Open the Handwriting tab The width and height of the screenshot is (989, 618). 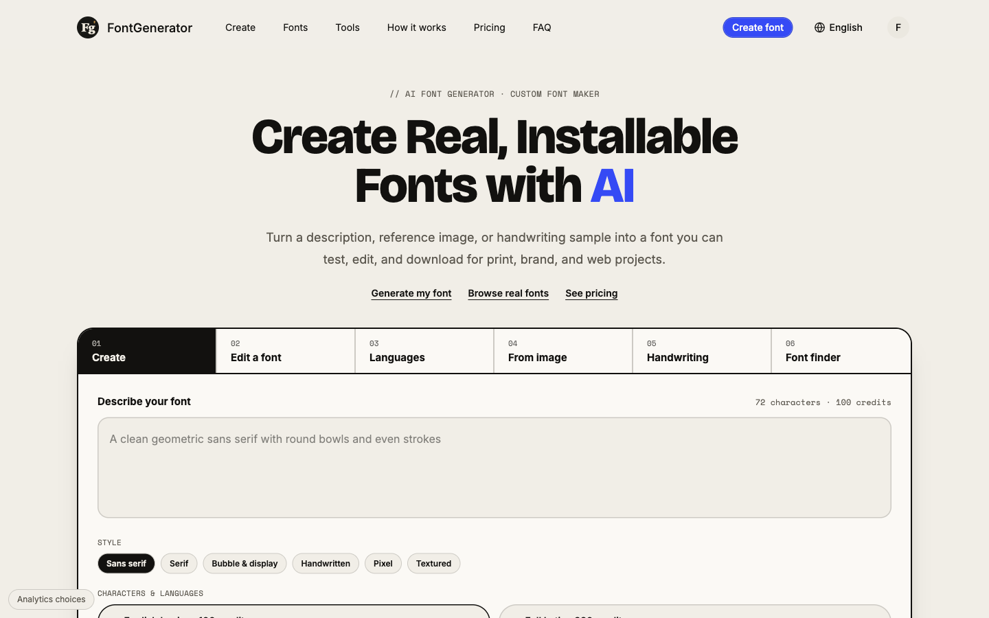tap(702, 351)
